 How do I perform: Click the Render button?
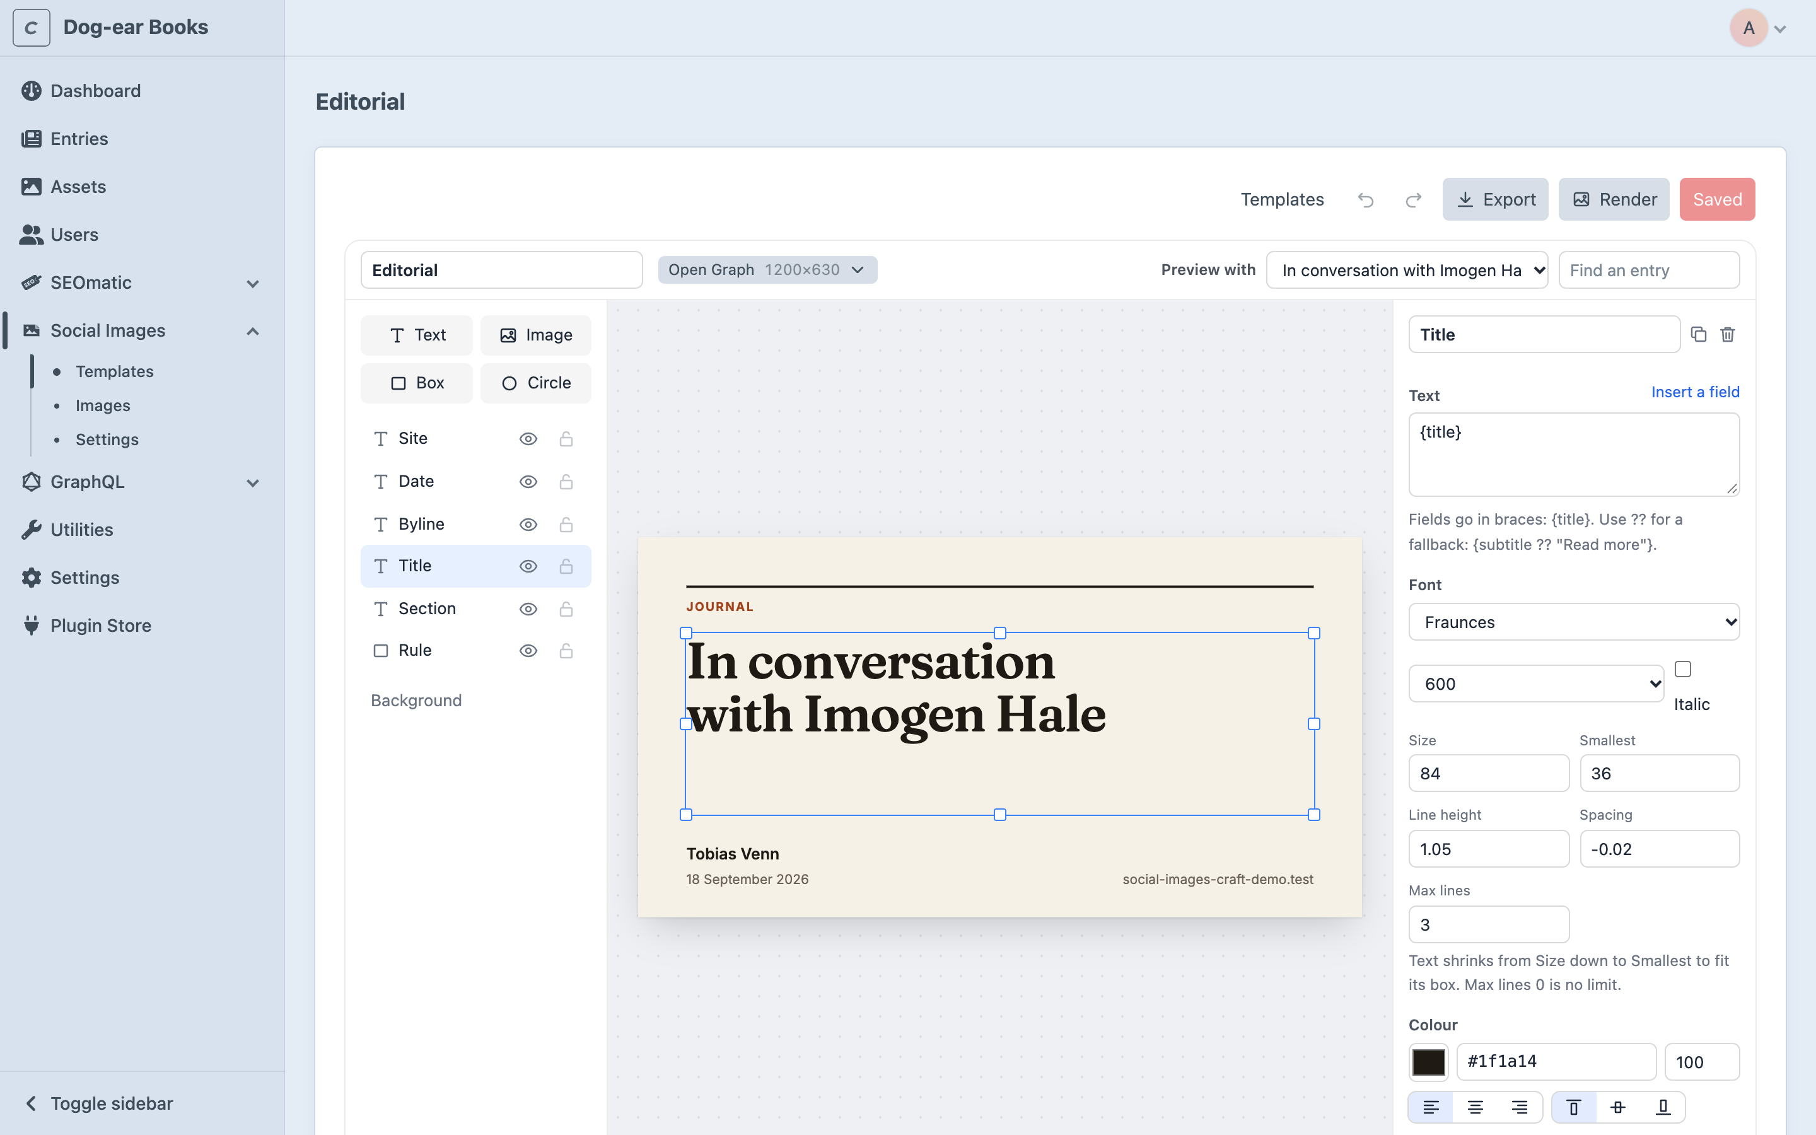[x=1614, y=200]
